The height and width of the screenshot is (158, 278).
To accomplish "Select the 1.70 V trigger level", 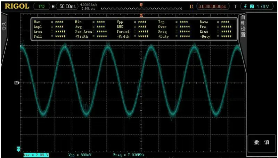I will 263,7.
